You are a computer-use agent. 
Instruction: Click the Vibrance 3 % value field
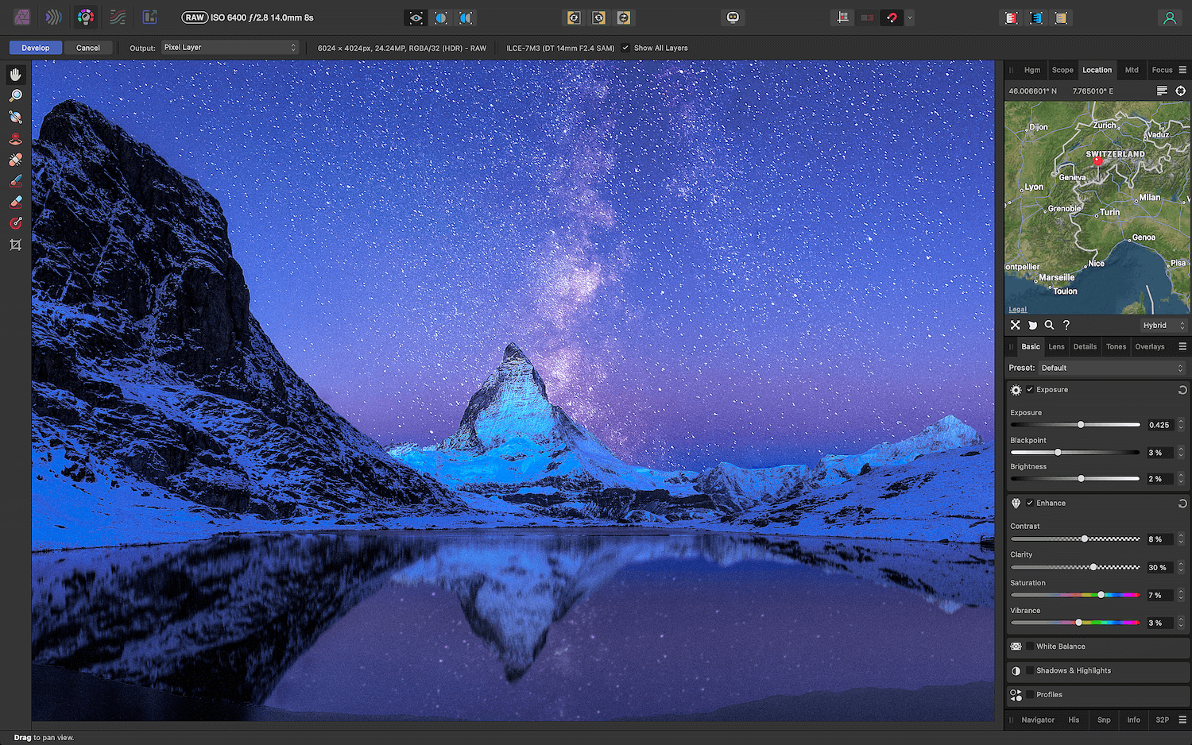coord(1159,623)
